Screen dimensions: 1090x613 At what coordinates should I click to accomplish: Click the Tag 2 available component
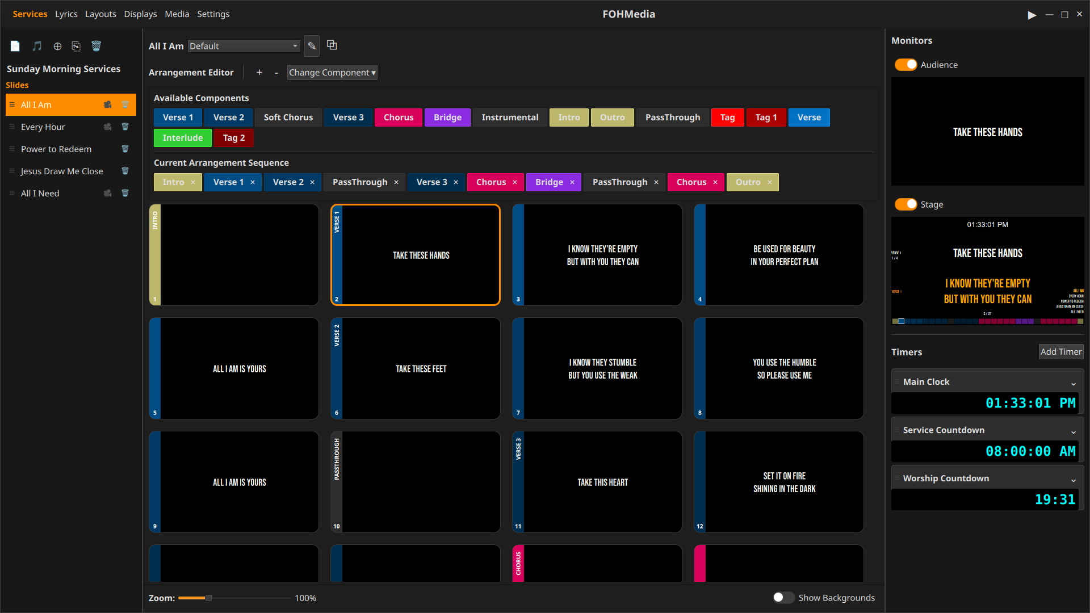[234, 138]
